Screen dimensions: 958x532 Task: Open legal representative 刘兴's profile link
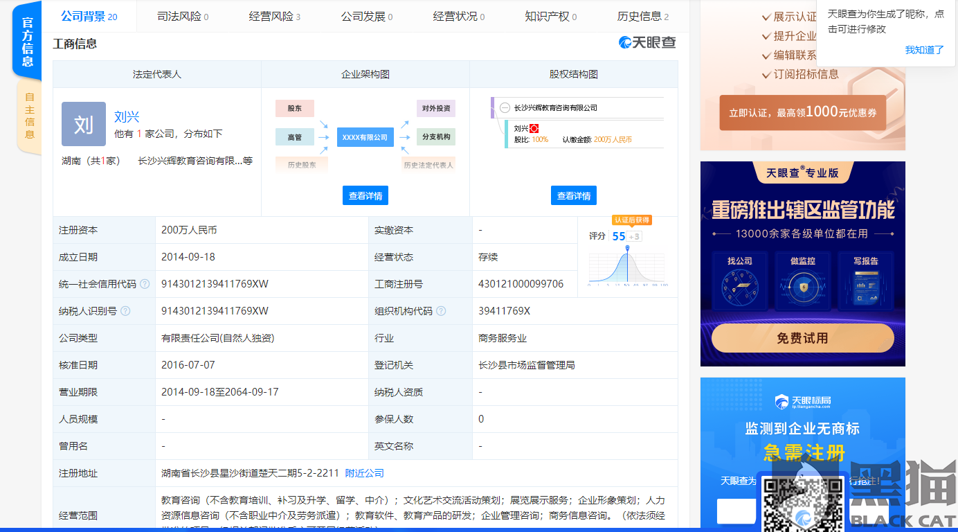[x=127, y=116]
